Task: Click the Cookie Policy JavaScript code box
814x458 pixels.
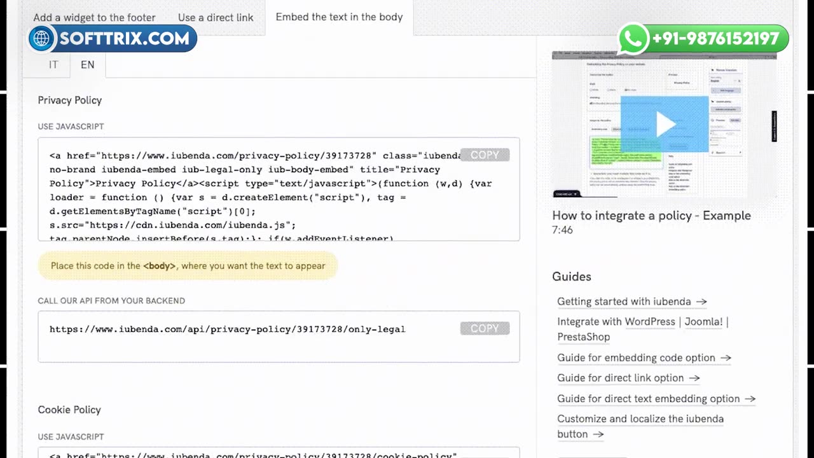Action: [x=279, y=453]
